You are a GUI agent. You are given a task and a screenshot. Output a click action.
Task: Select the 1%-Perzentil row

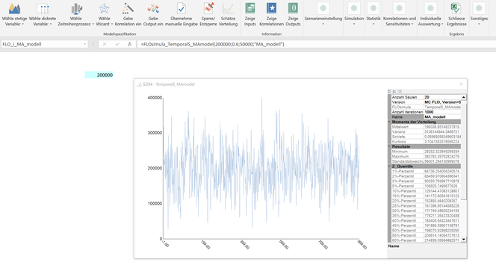[x=426, y=171]
